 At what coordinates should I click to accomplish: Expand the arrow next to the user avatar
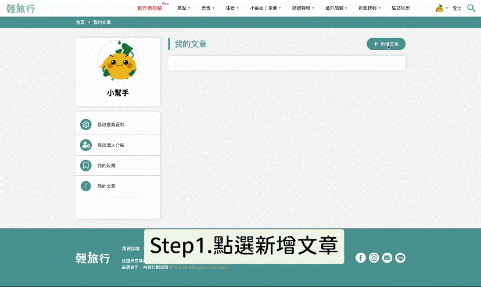point(447,8)
